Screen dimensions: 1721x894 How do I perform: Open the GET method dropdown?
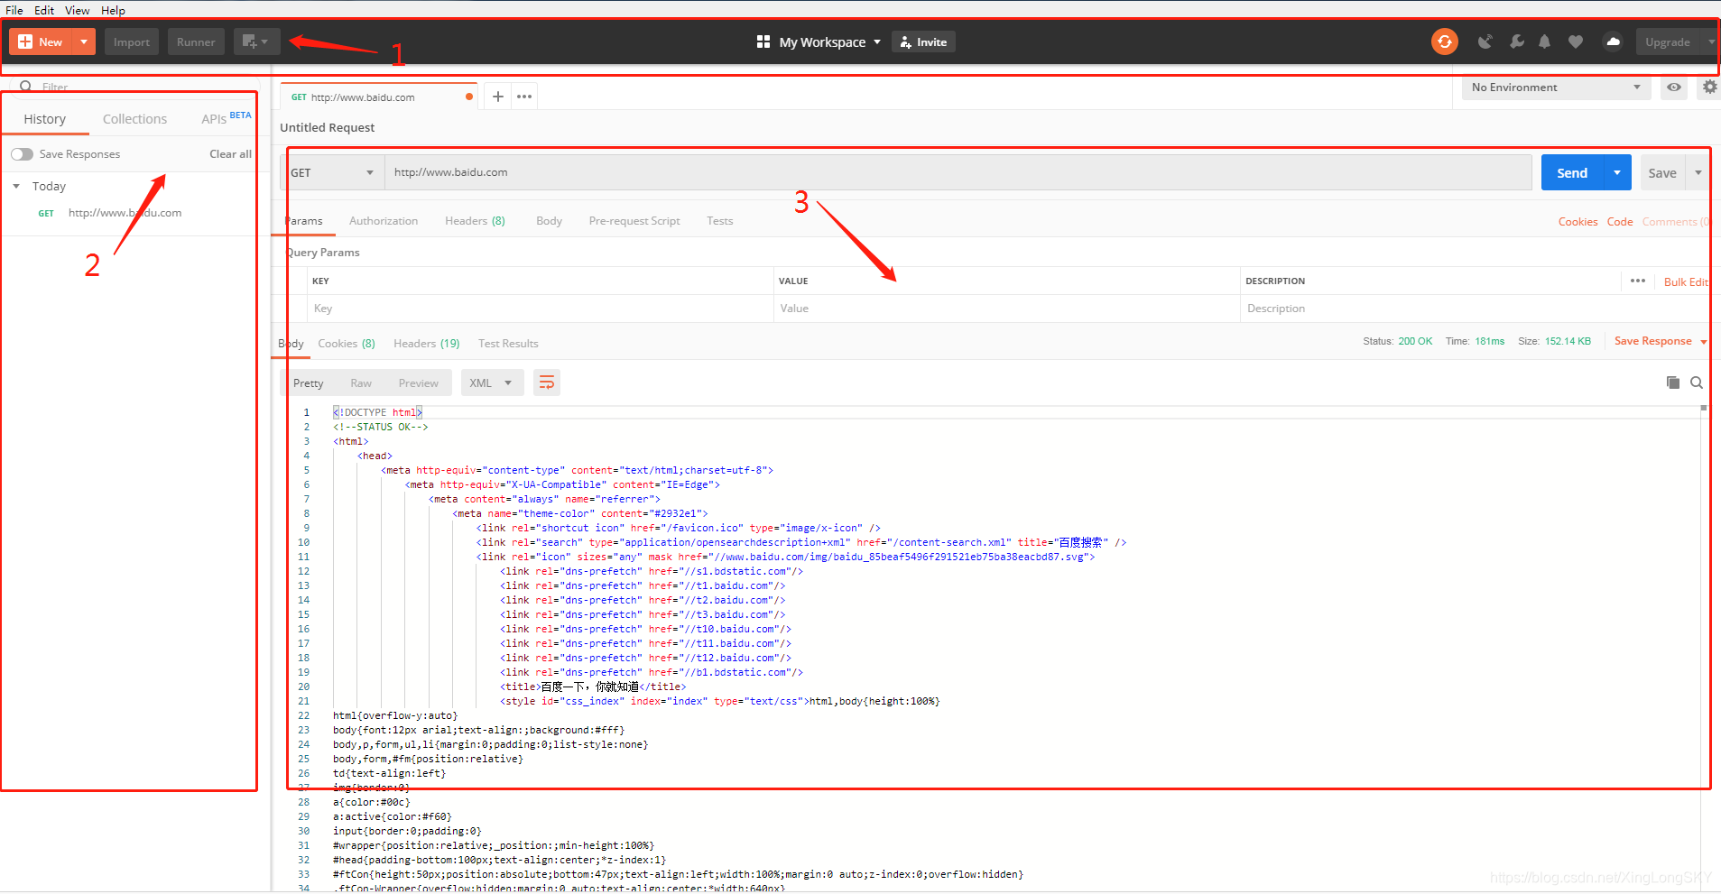click(332, 172)
